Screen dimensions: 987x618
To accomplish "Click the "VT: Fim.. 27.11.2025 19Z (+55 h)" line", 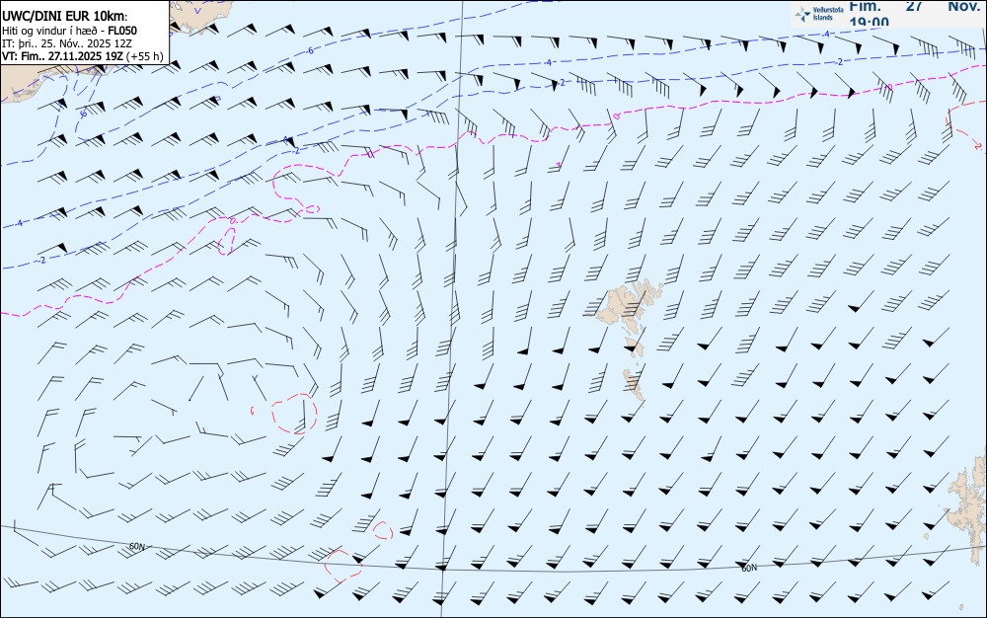I will (83, 56).
